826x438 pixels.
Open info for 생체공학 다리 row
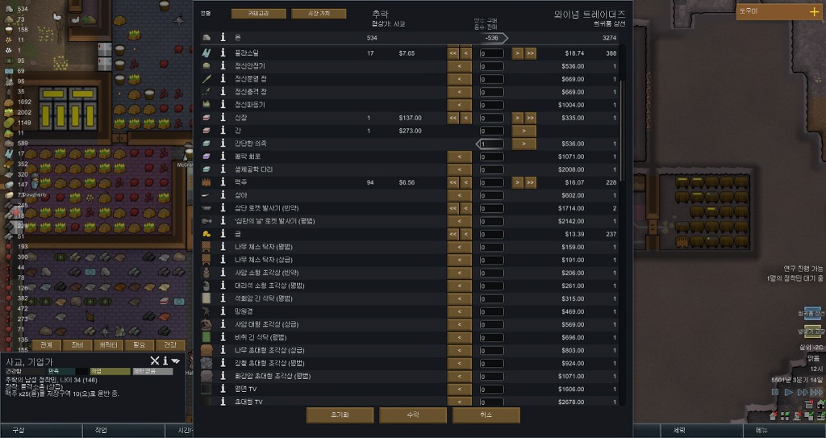(223, 169)
